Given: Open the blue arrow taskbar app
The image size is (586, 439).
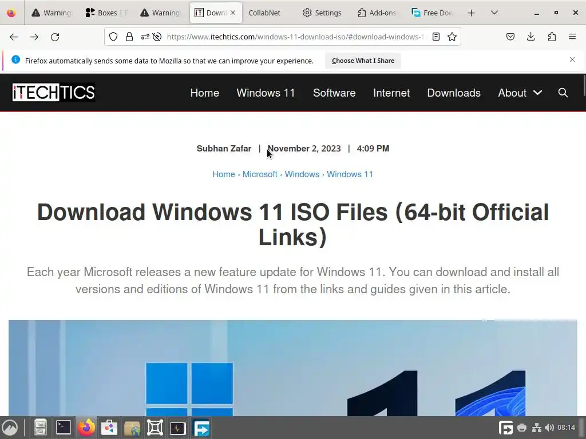Looking at the screenshot, I should click(x=201, y=428).
